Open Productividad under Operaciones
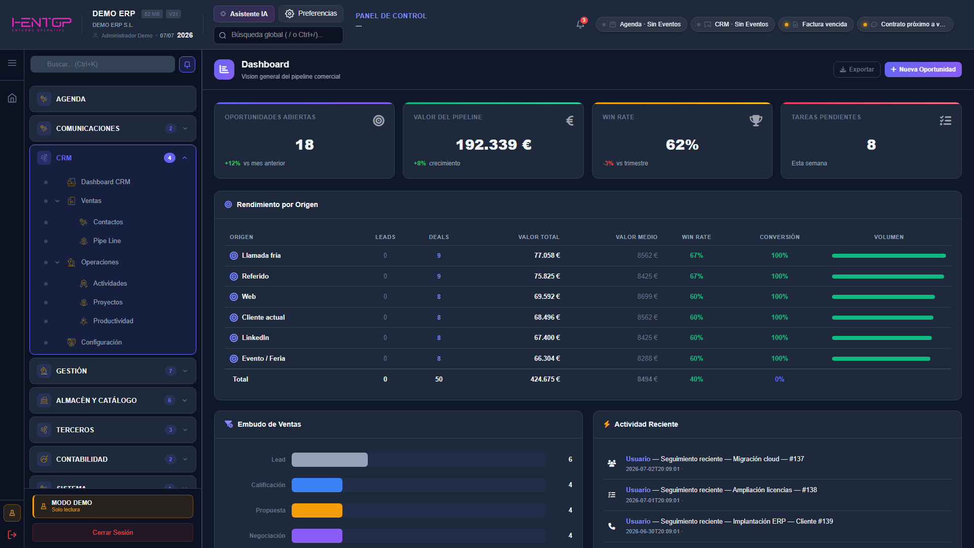Image resolution: width=974 pixels, height=548 pixels. 113,321
